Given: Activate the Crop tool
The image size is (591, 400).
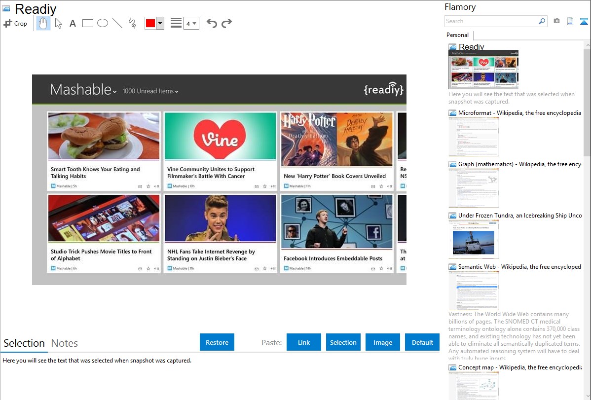Looking at the screenshot, I should [x=15, y=23].
